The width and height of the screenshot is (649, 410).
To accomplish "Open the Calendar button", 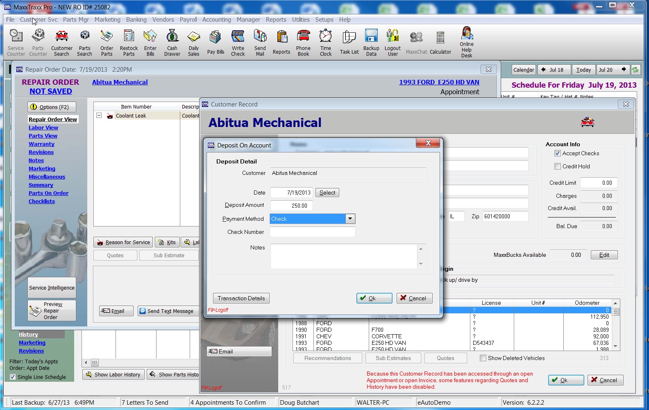I will tap(524, 70).
